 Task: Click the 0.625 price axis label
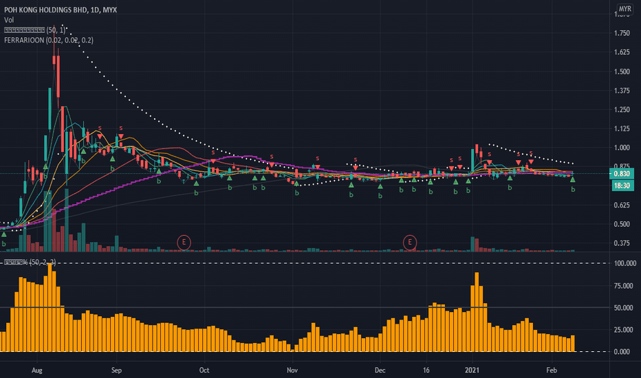[622, 205]
